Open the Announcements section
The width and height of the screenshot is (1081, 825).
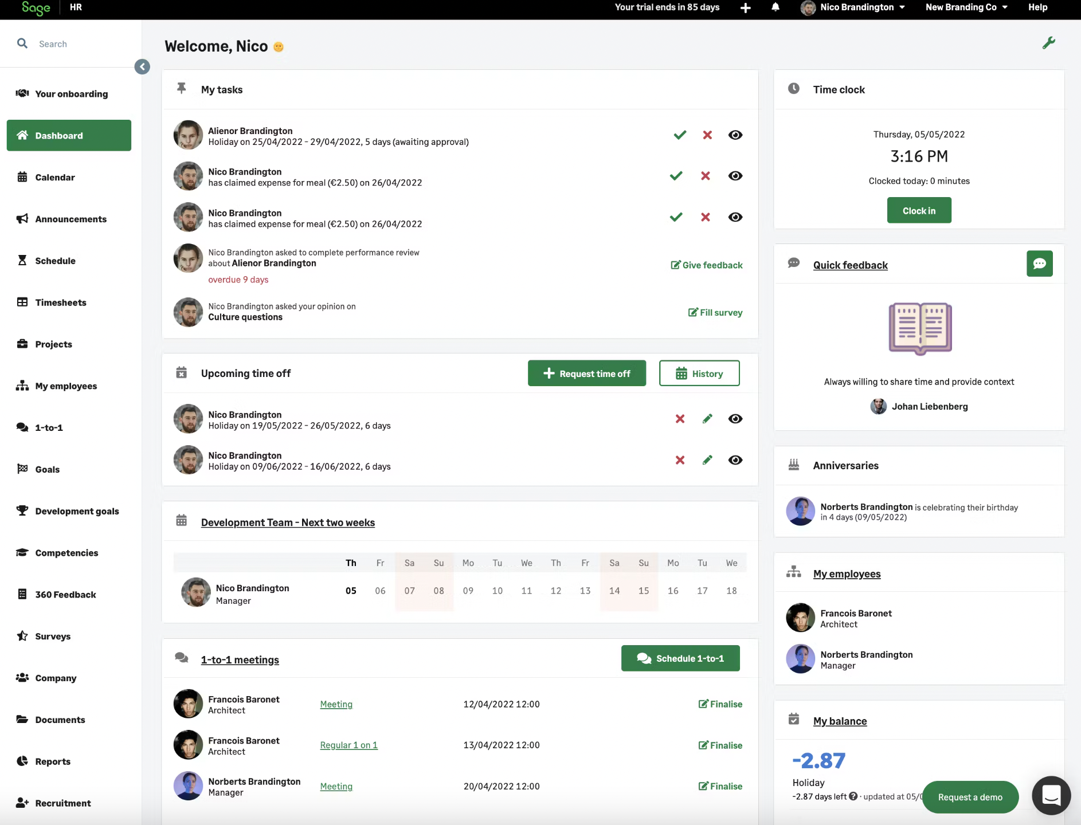tap(70, 219)
